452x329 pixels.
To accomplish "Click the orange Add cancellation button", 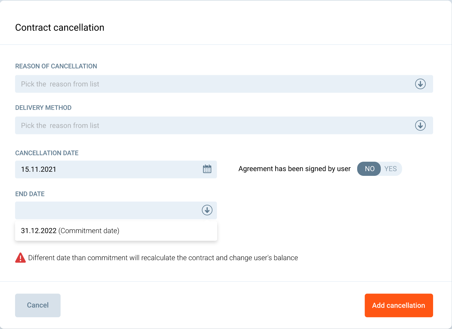I will tap(399, 305).
